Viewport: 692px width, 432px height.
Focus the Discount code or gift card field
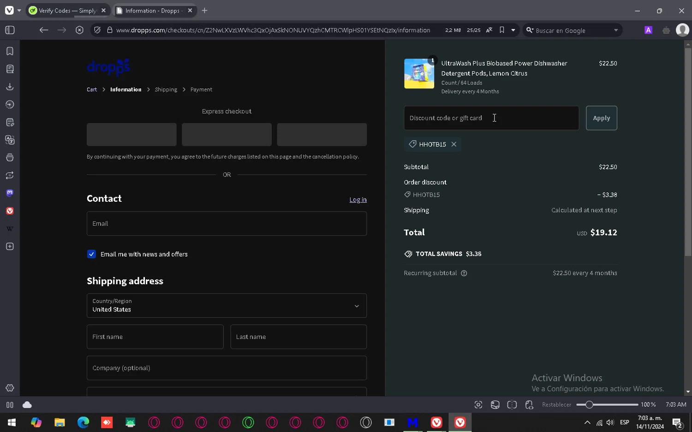(x=491, y=118)
